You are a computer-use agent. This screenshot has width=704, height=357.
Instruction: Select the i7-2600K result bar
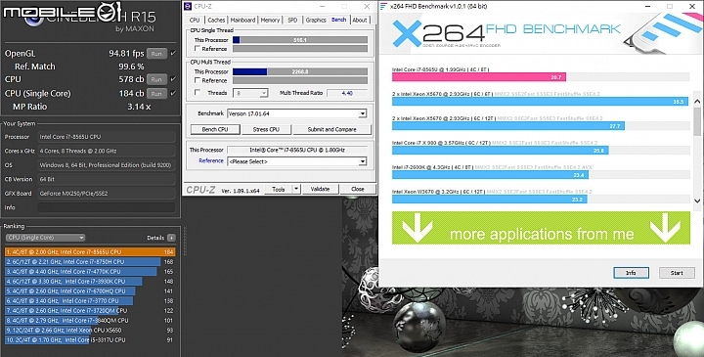pyautogui.click(x=490, y=175)
